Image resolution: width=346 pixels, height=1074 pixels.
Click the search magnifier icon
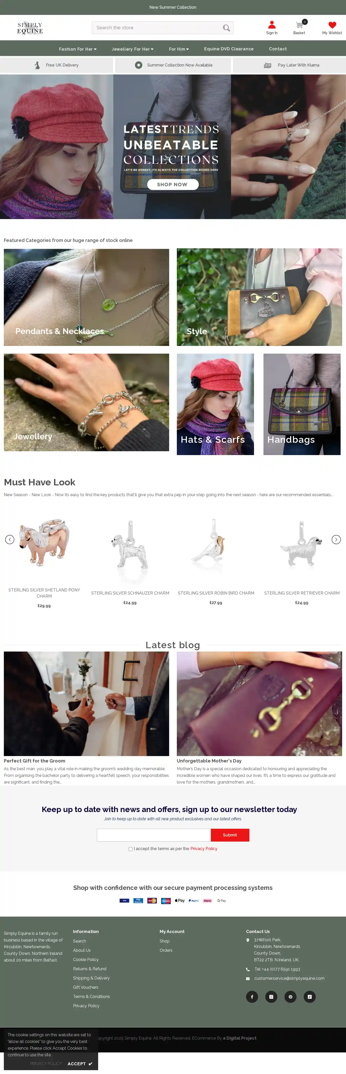click(226, 28)
